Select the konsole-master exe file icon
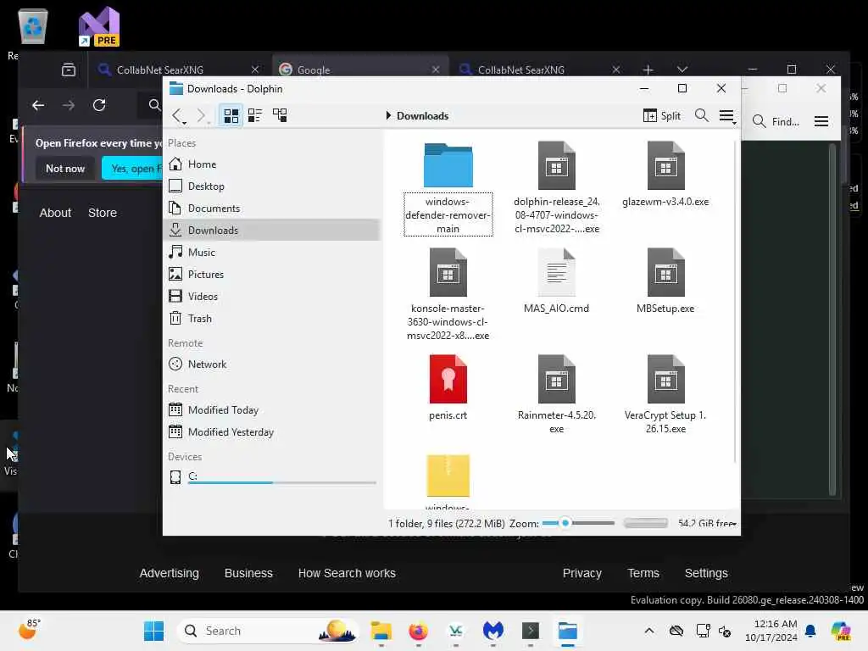The image size is (868, 651). [x=448, y=272]
